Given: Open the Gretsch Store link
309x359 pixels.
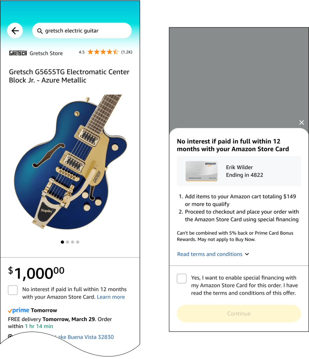Looking at the screenshot, I should point(46,53).
